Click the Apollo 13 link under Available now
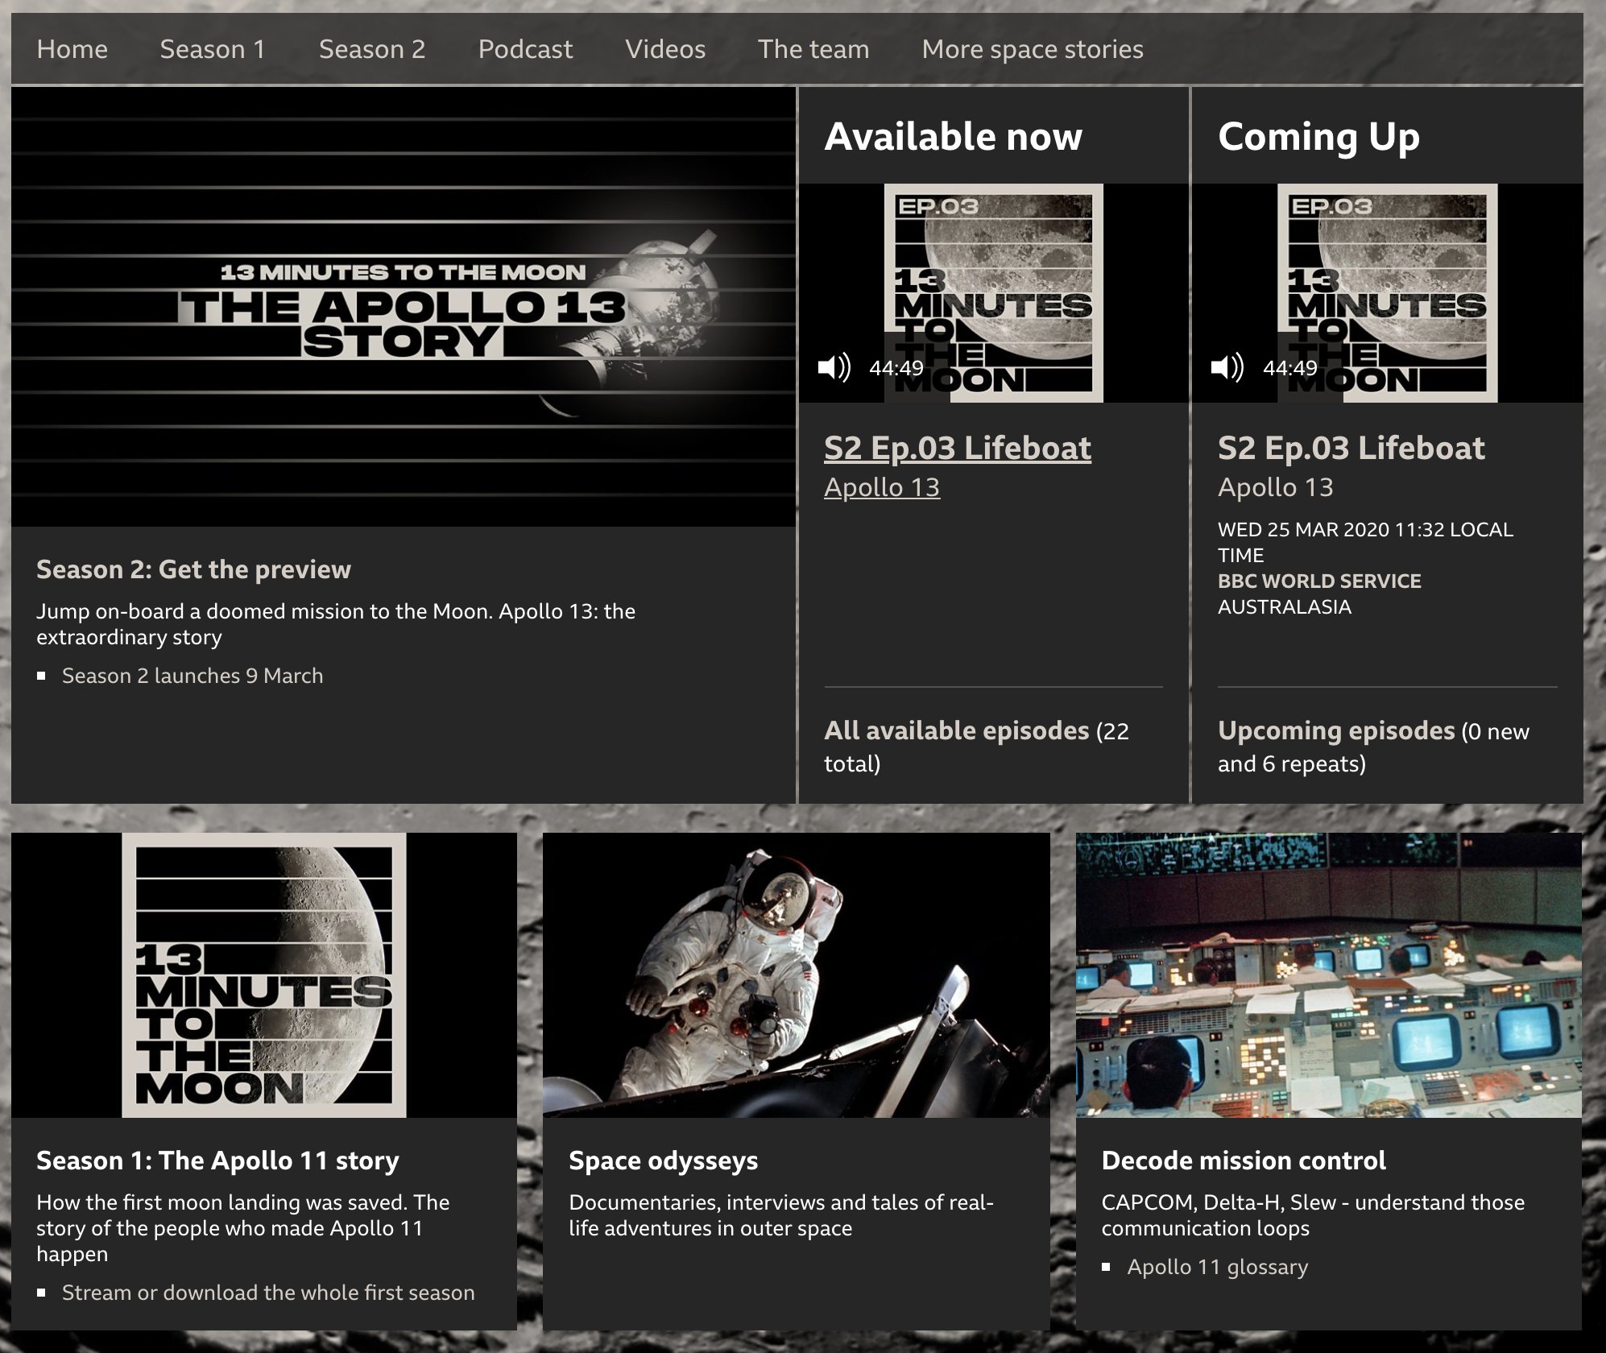This screenshot has width=1606, height=1353. tap(882, 486)
